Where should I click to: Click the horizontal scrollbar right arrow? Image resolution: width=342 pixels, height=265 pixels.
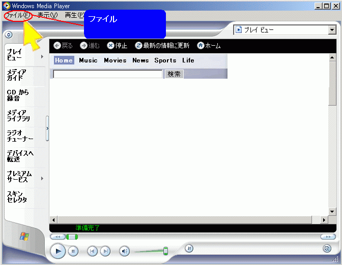tap(324, 220)
